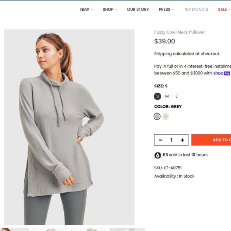This screenshot has width=231, height=231.
Task: Expand the PRESS dropdown menu
Action: 166,10
